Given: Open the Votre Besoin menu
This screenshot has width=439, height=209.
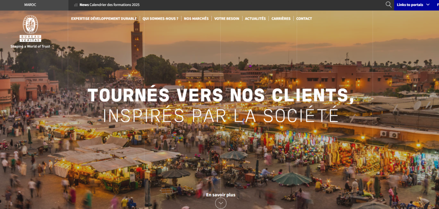Looking at the screenshot, I should [x=226, y=19].
